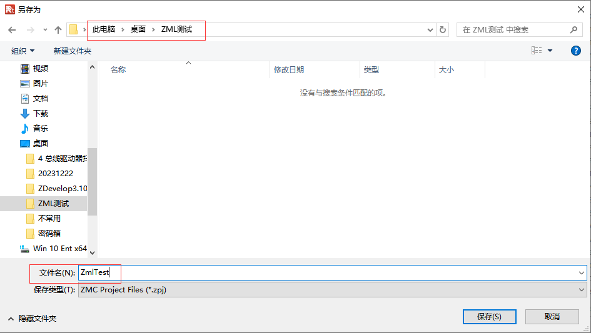591x333 pixels.
Task: Open folder 4 总线驱动器 in tree
Action: (x=62, y=159)
